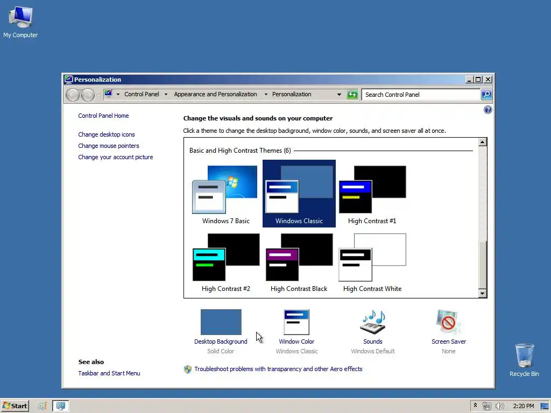Open Change your account picture link
This screenshot has width=551, height=413.
[x=116, y=157]
